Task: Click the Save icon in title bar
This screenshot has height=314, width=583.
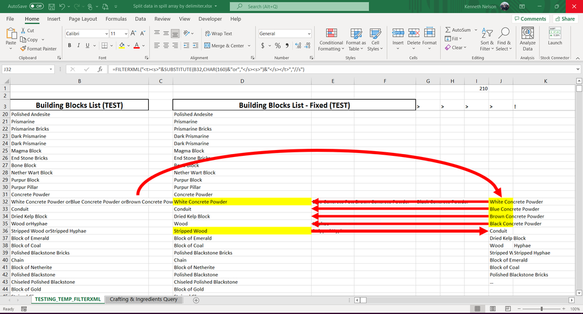Action: click(52, 6)
